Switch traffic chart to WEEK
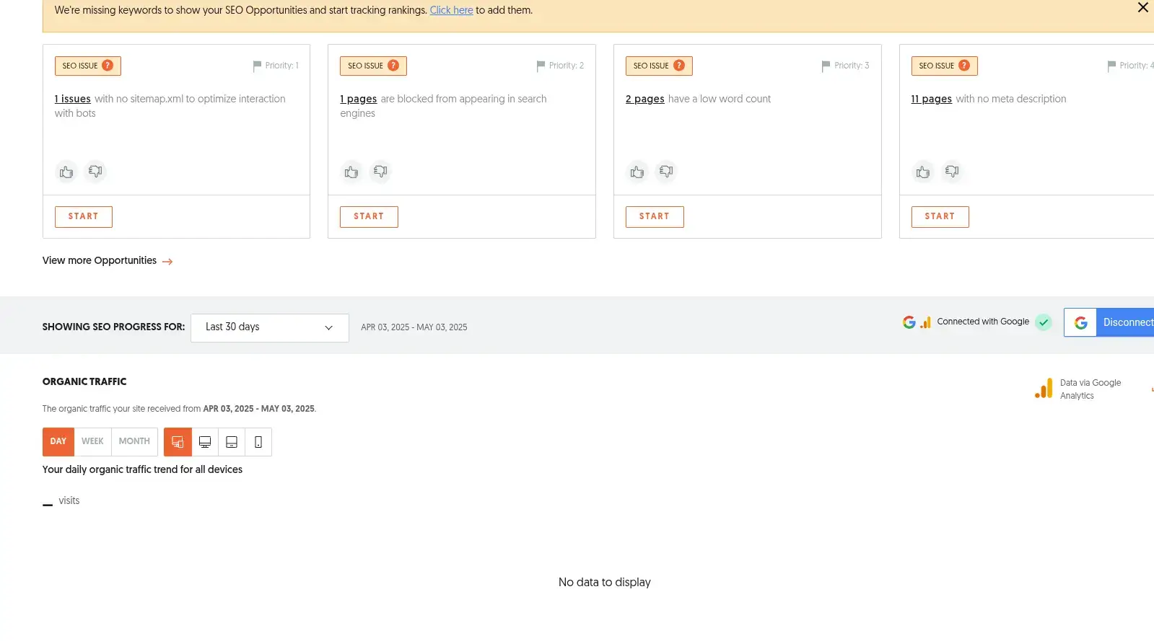The width and height of the screenshot is (1154, 641). point(92,441)
